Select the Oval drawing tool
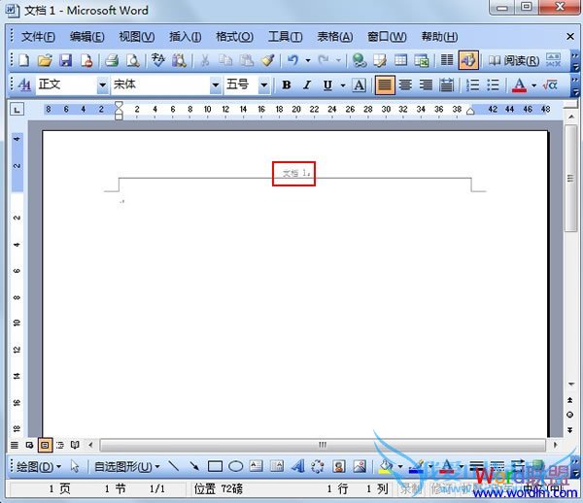Image resolution: width=583 pixels, height=503 pixels. 235,466
